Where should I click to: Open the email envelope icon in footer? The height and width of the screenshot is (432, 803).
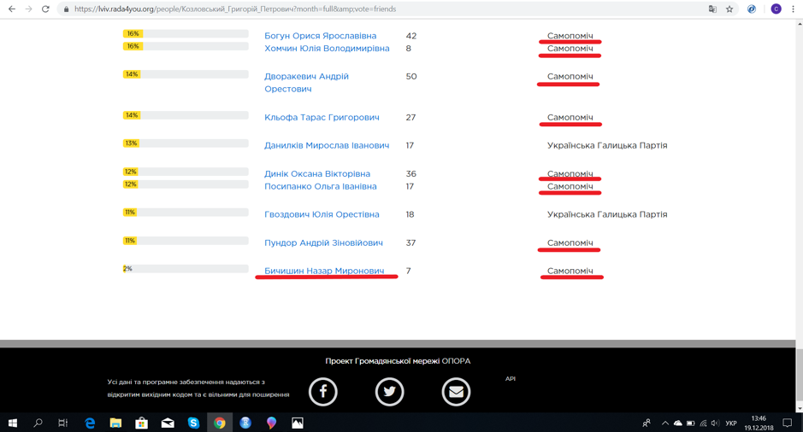457,392
